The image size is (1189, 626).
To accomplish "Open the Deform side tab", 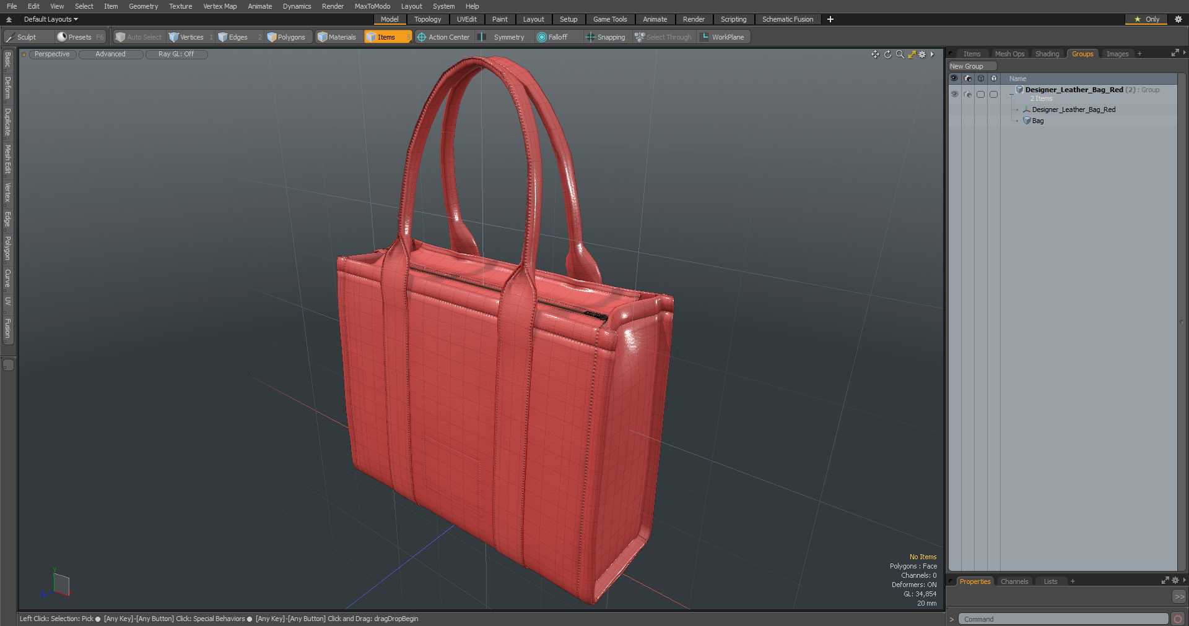I will (8, 88).
